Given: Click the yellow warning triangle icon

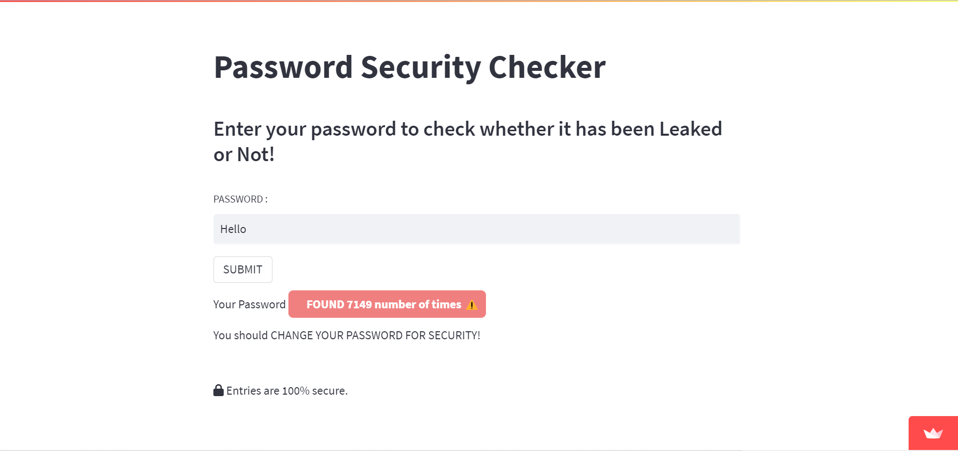Looking at the screenshot, I should pyautogui.click(x=472, y=305).
